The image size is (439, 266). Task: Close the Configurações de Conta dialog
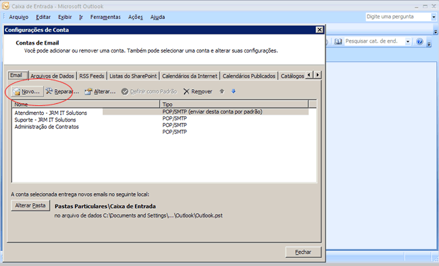point(319,30)
